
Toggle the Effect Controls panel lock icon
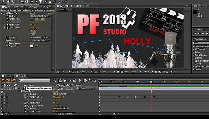point(5,7)
